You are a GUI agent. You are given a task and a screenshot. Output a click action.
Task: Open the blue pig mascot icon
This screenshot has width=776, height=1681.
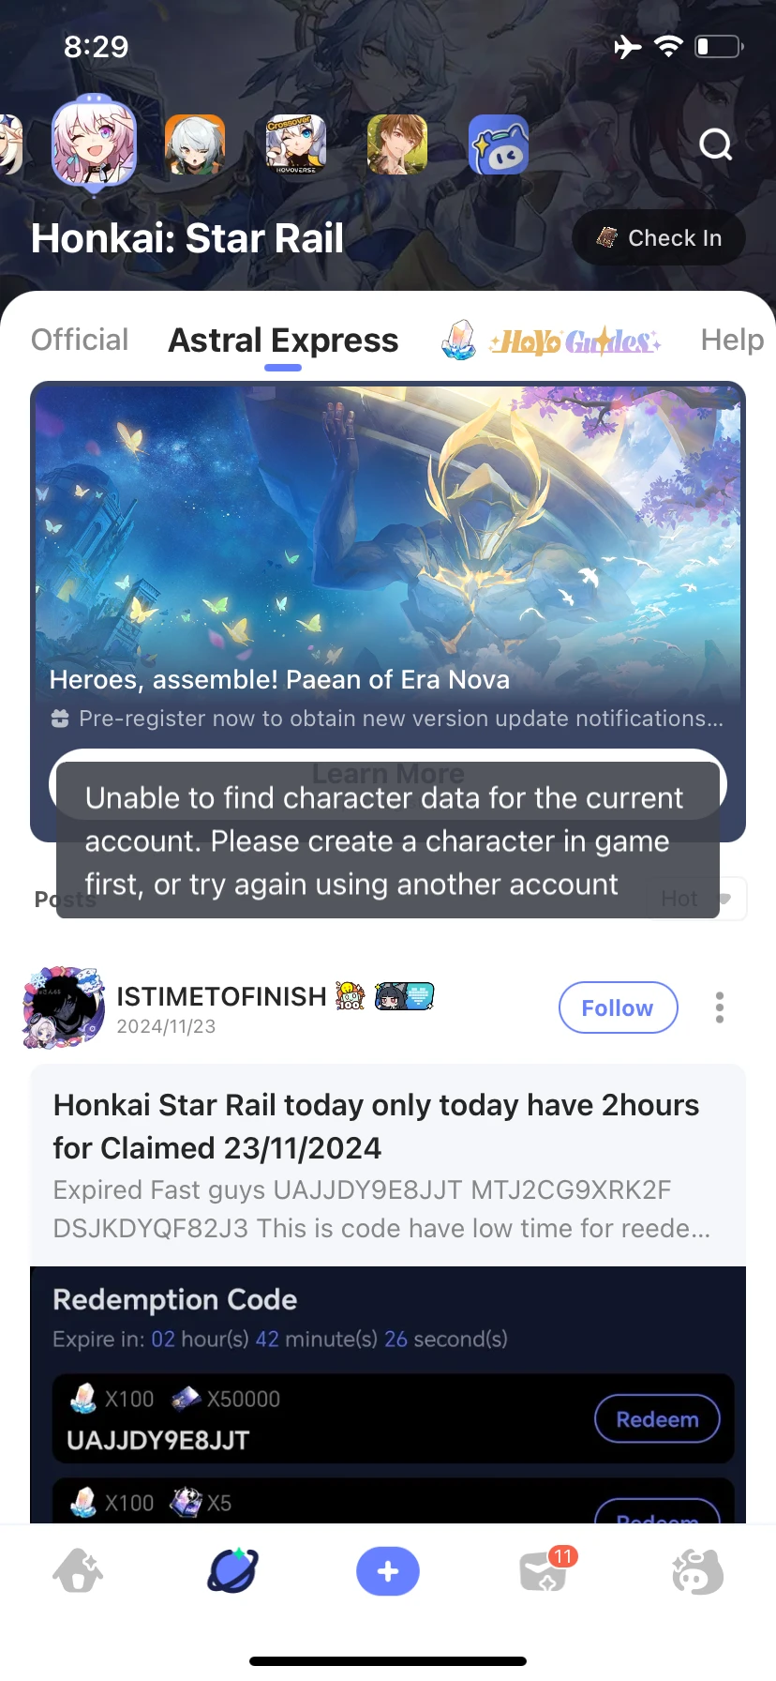[x=499, y=144]
